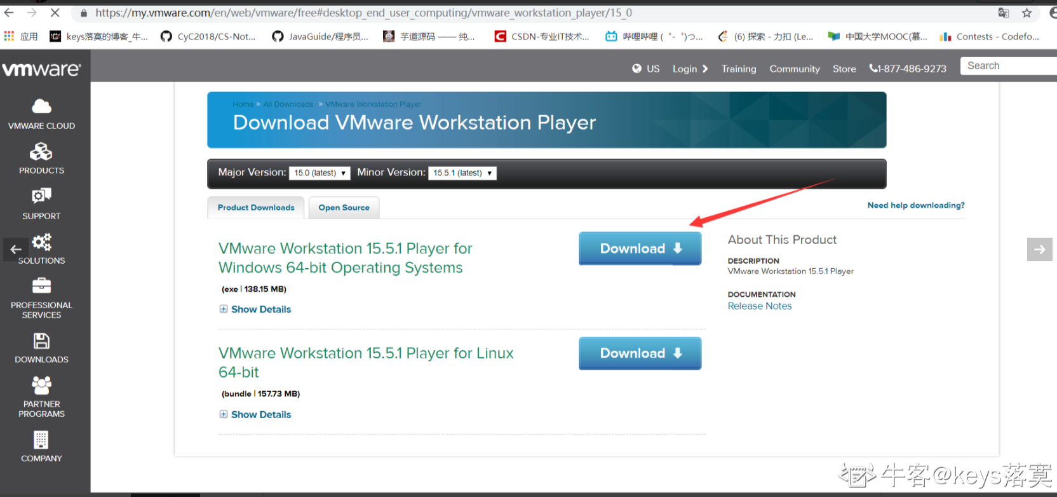Screen dimensions: 1057x497
Task: Open the JavaGuide GitHub bookmark
Action: tap(320, 37)
